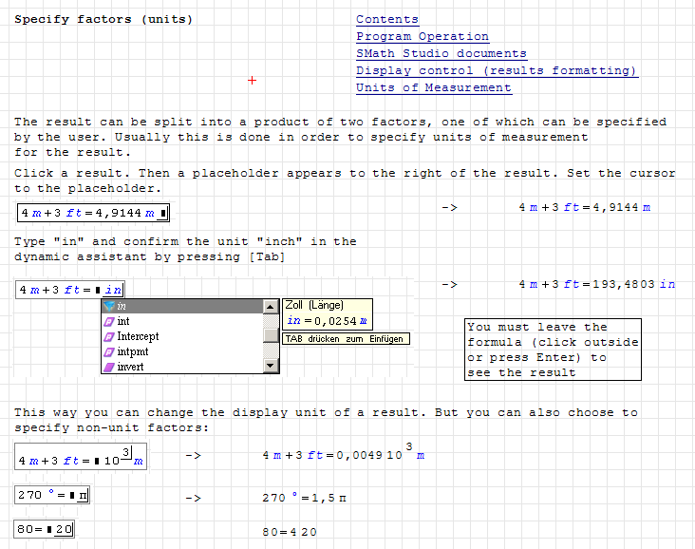
Task: Click the function icon next to 'intpmt'
Action: (x=109, y=352)
